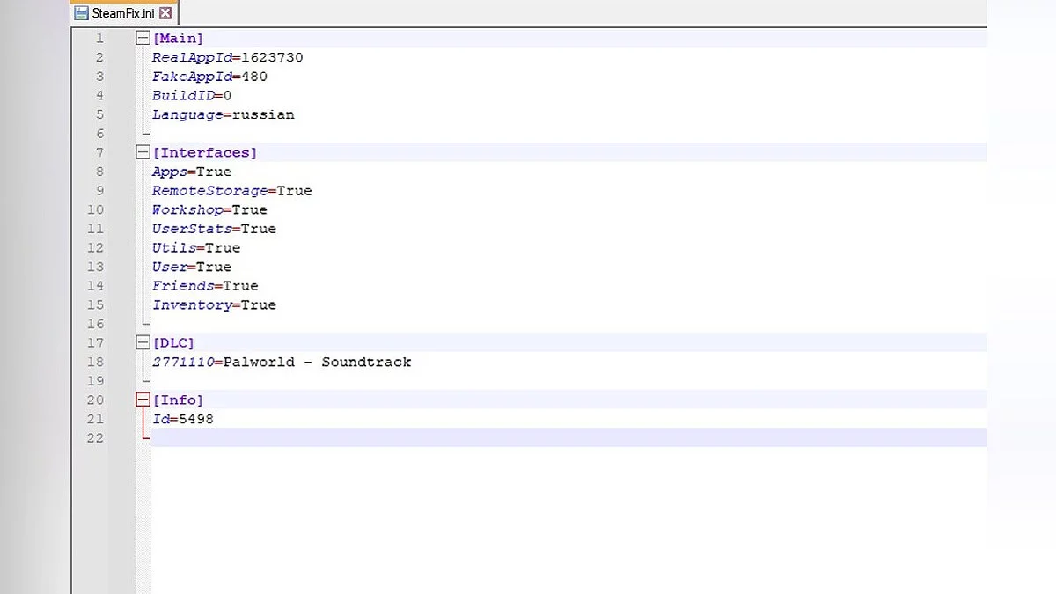
Task: Collapse the [Main] section fold marker
Action: coord(143,39)
